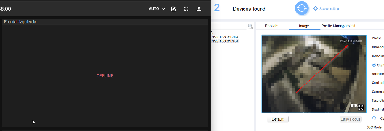384x131 pixels.
Task: Click the magnifier search icon
Action: 250,26
